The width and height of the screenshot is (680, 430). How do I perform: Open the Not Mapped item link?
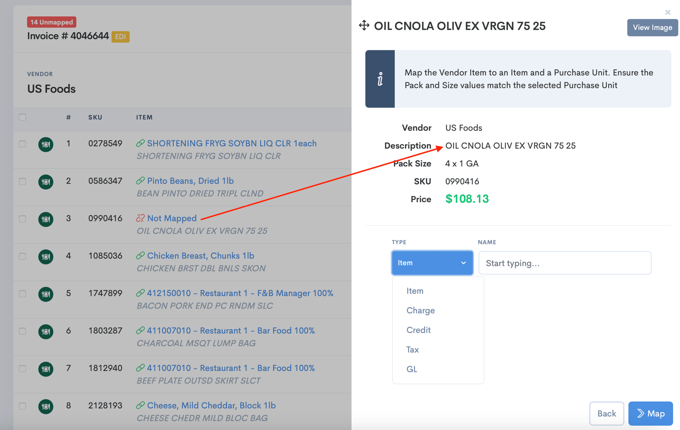[172, 218]
